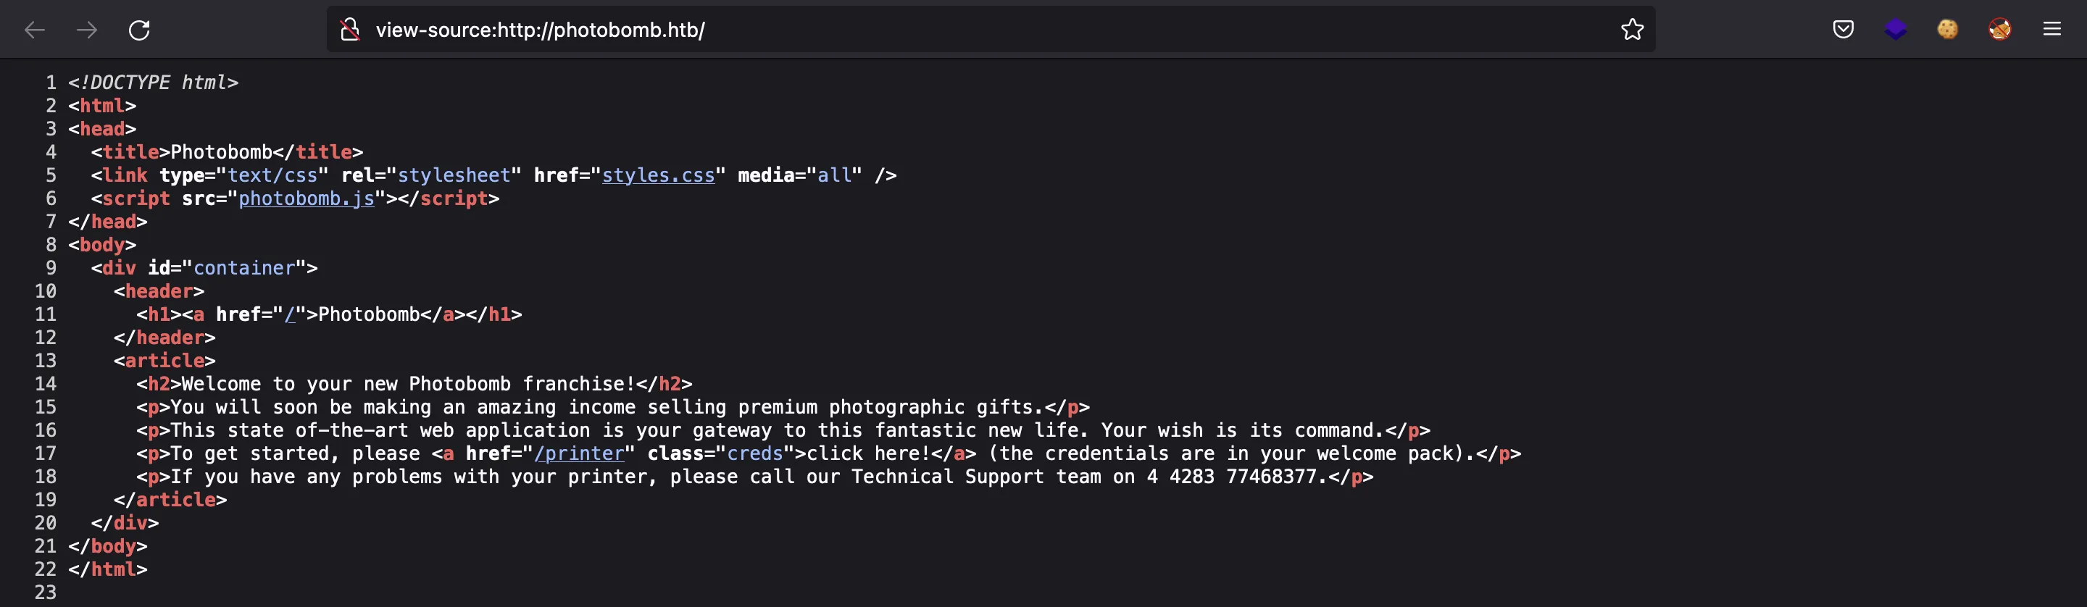Open the Pocket save icon
This screenshot has width=2087, height=607.
(1843, 30)
